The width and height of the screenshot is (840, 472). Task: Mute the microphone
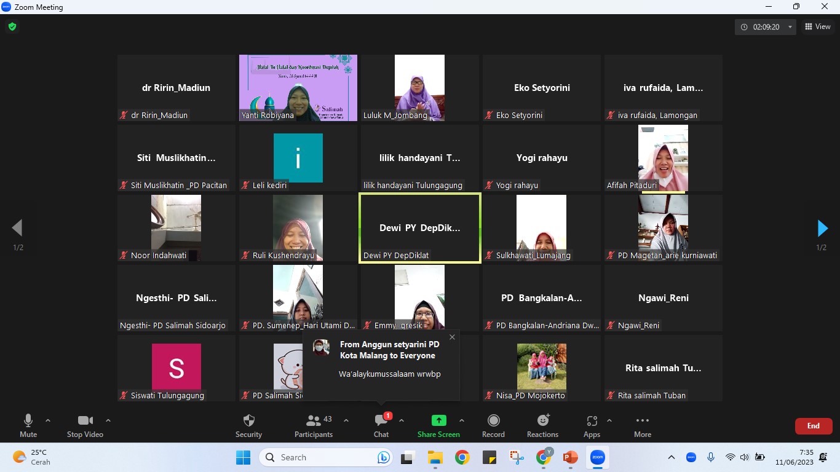pyautogui.click(x=28, y=426)
